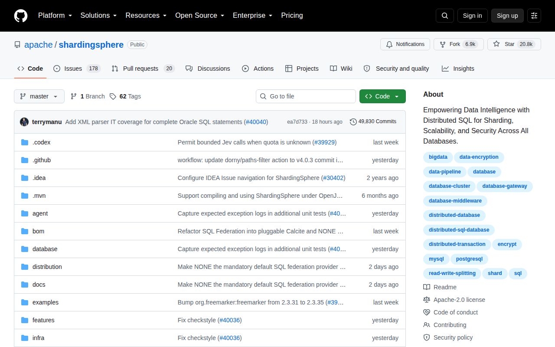The image size is (555, 347).
Task: Click the tag icon beside 62 Tags
Action: 113,96
